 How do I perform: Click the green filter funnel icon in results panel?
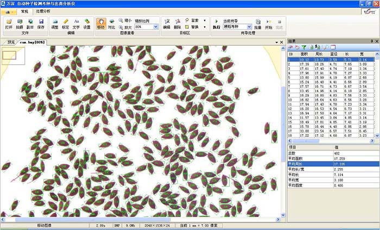(304, 48)
